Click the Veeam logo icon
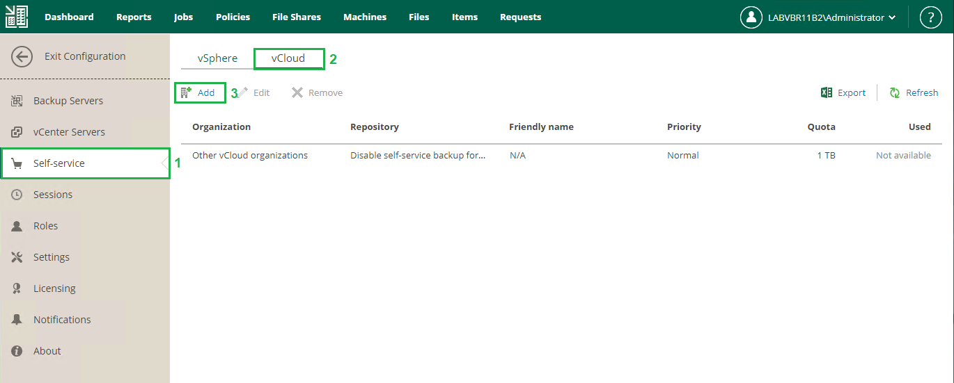This screenshot has width=954, height=383. coord(17,17)
